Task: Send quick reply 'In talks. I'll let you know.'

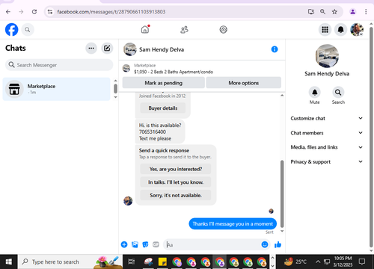Action: (x=176, y=182)
